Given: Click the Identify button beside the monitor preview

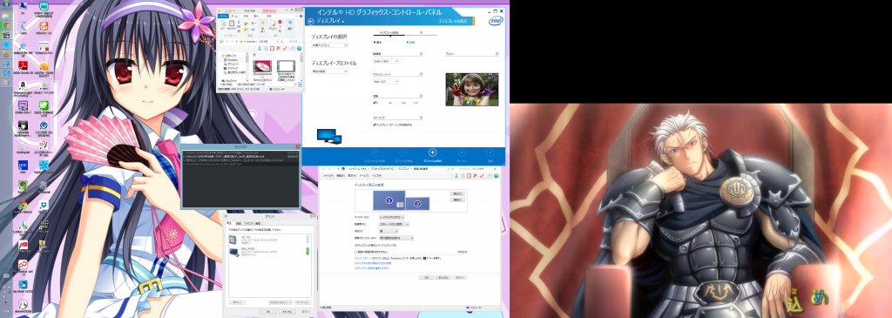Looking at the screenshot, I should pyautogui.click(x=456, y=200).
